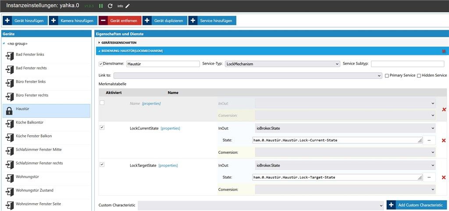The image size is (449, 211).
Task: Select Wohnungstür Zustand text in list
Action: (34, 190)
